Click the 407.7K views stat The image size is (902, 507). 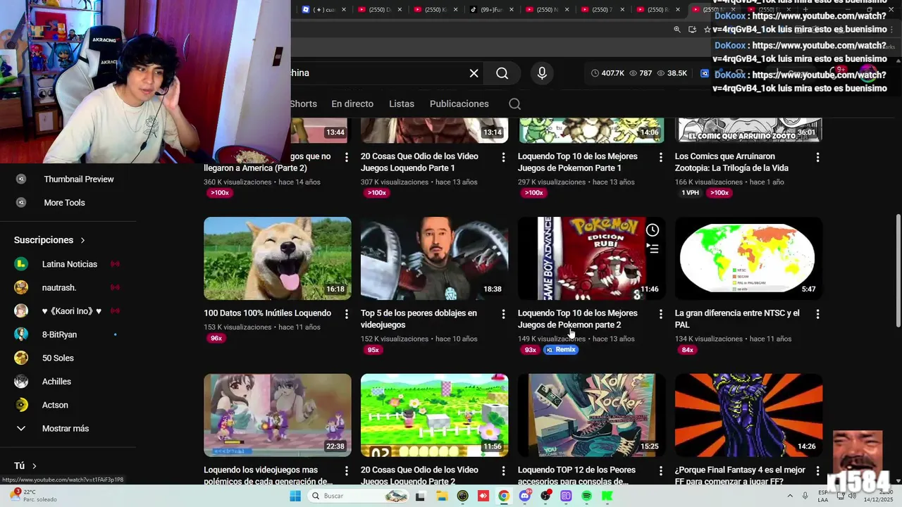pos(607,73)
